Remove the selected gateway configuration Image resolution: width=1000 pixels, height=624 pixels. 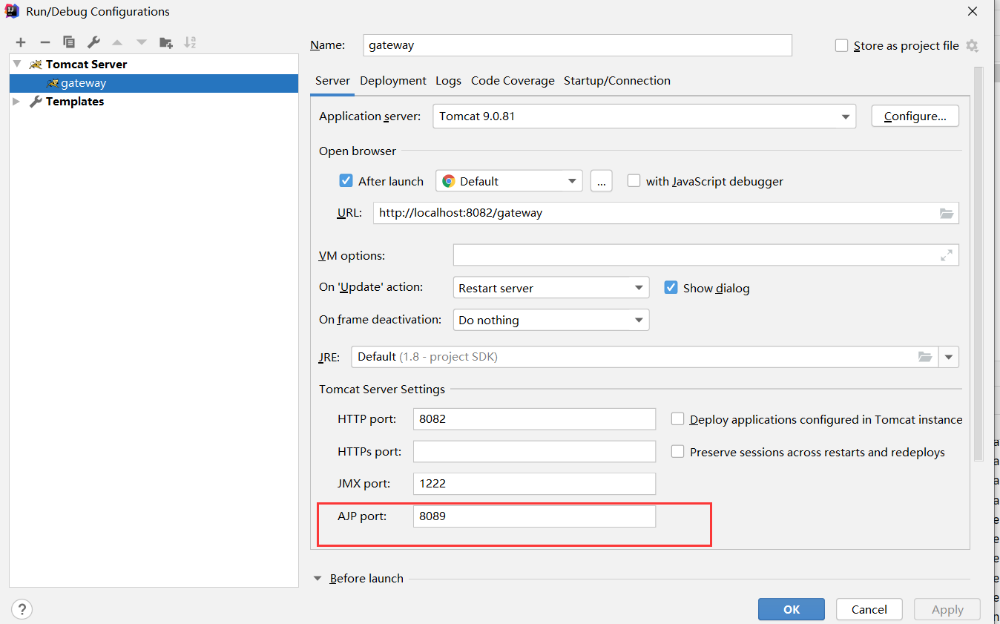pyautogui.click(x=45, y=42)
